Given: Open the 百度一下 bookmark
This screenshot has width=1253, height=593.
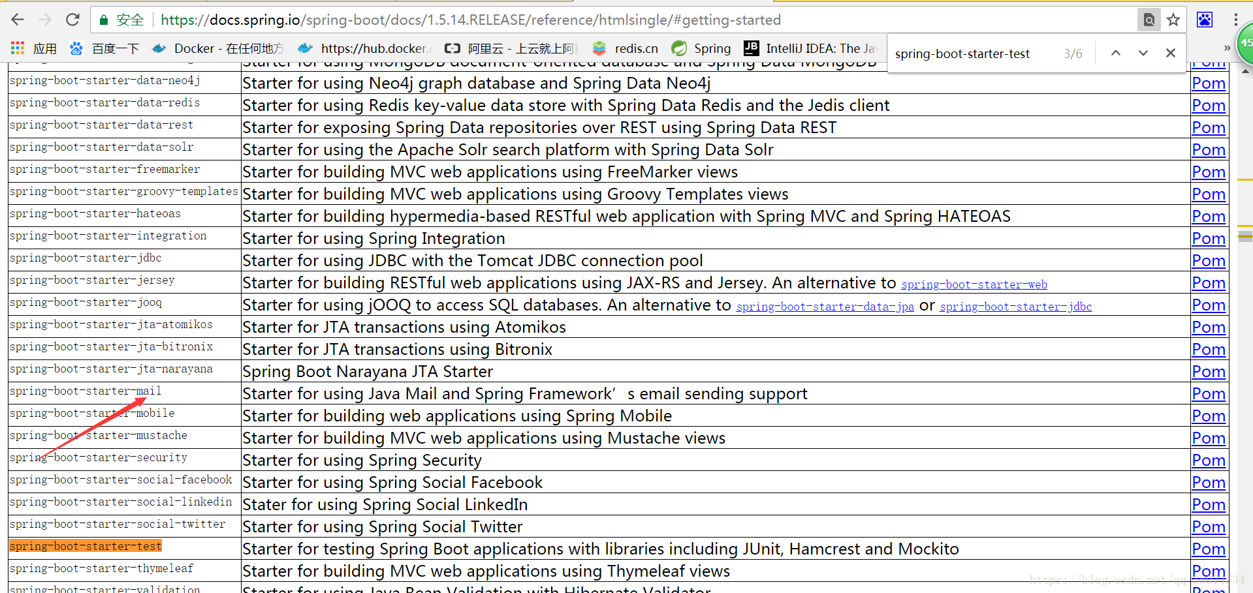Looking at the screenshot, I should [x=104, y=48].
